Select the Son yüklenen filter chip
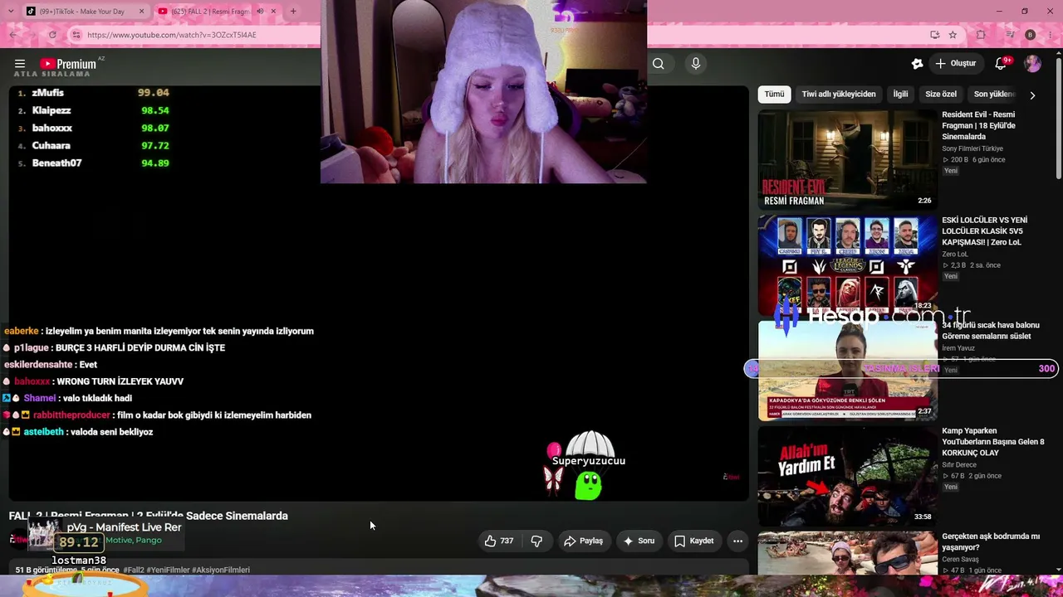Image resolution: width=1063 pixels, height=597 pixels. coord(994,95)
